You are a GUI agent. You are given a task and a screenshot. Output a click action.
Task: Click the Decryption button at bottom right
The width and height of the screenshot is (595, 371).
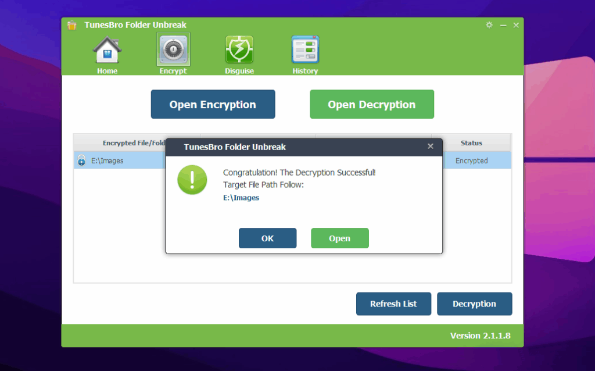click(474, 304)
